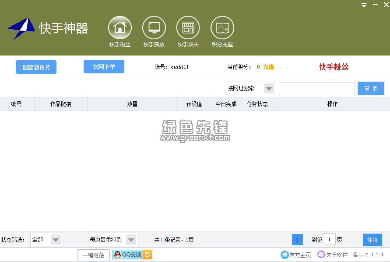The image size is (390, 262).
Task: Click the 共0条记录，1页 text
Action: [x=174, y=240]
